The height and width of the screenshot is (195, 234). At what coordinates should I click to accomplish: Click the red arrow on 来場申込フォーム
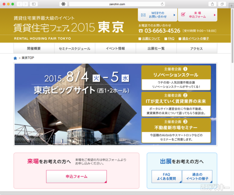(x=214, y=15)
